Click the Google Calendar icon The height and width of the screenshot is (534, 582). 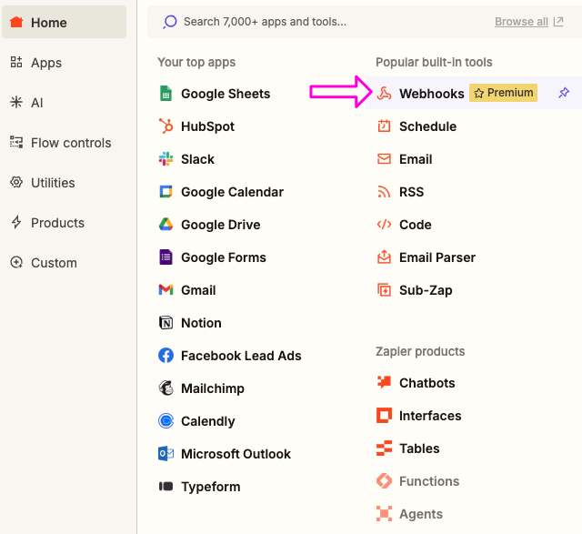(166, 192)
